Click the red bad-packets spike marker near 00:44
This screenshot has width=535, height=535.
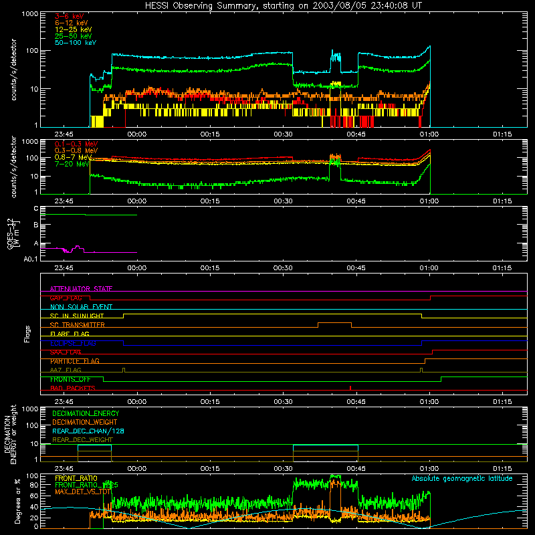[x=350, y=388]
